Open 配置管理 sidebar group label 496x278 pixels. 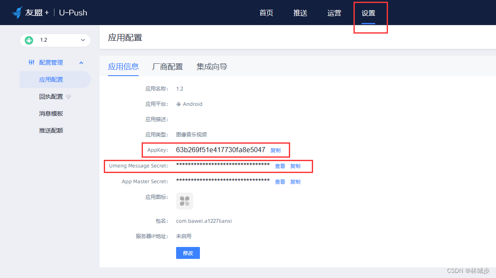51,62
